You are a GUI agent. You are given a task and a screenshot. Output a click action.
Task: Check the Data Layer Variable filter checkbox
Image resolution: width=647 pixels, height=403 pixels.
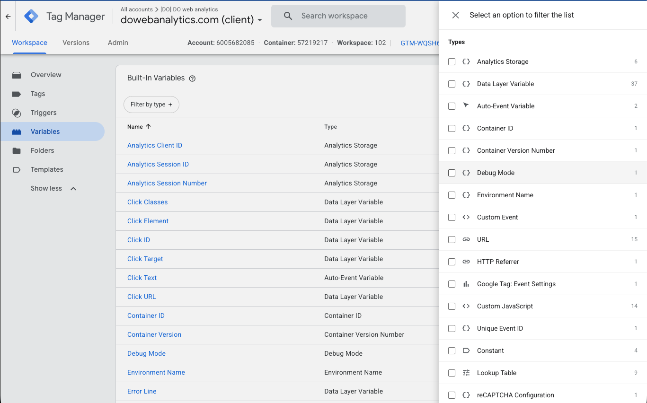452,84
